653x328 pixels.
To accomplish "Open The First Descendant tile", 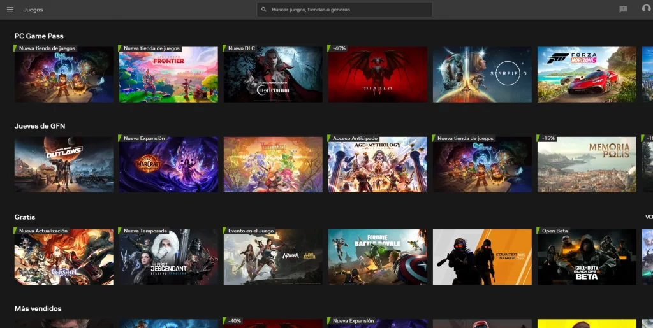I will pos(168,257).
